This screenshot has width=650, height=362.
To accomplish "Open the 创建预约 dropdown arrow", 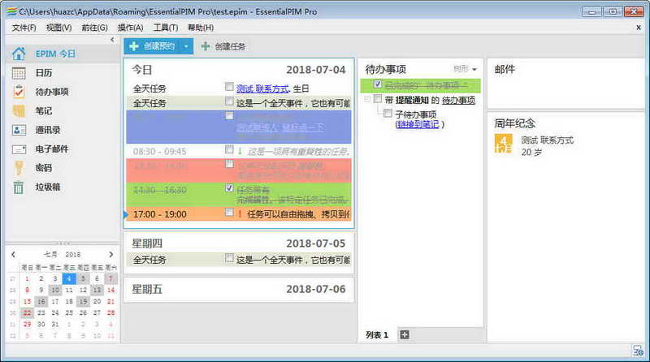I will tap(186, 46).
